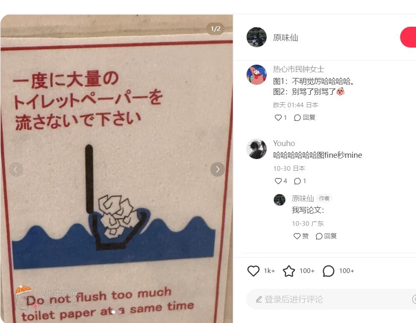The image size is (416, 323).
Task: Like the author's reply 赞
Action: [x=301, y=236]
